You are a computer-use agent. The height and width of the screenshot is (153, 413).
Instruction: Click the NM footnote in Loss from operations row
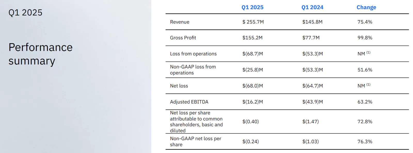click(x=364, y=53)
